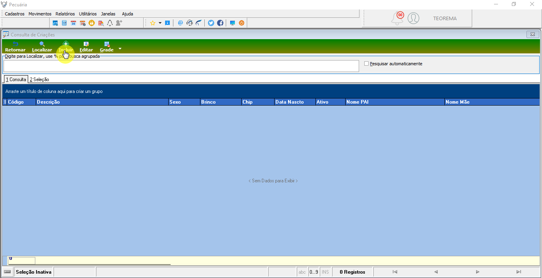Viewport: 542px width, 278px height.
Task: Click the grid row indicator column icon
Action: [5, 102]
